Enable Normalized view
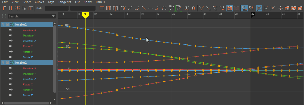 [x=273, y=8]
